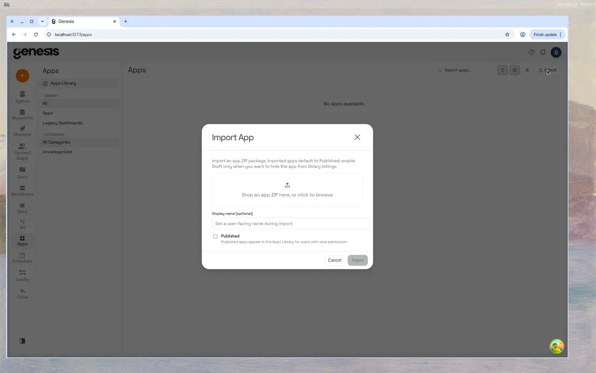Open Chrome tab search dropdown
596x373 pixels.
(42, 21)
